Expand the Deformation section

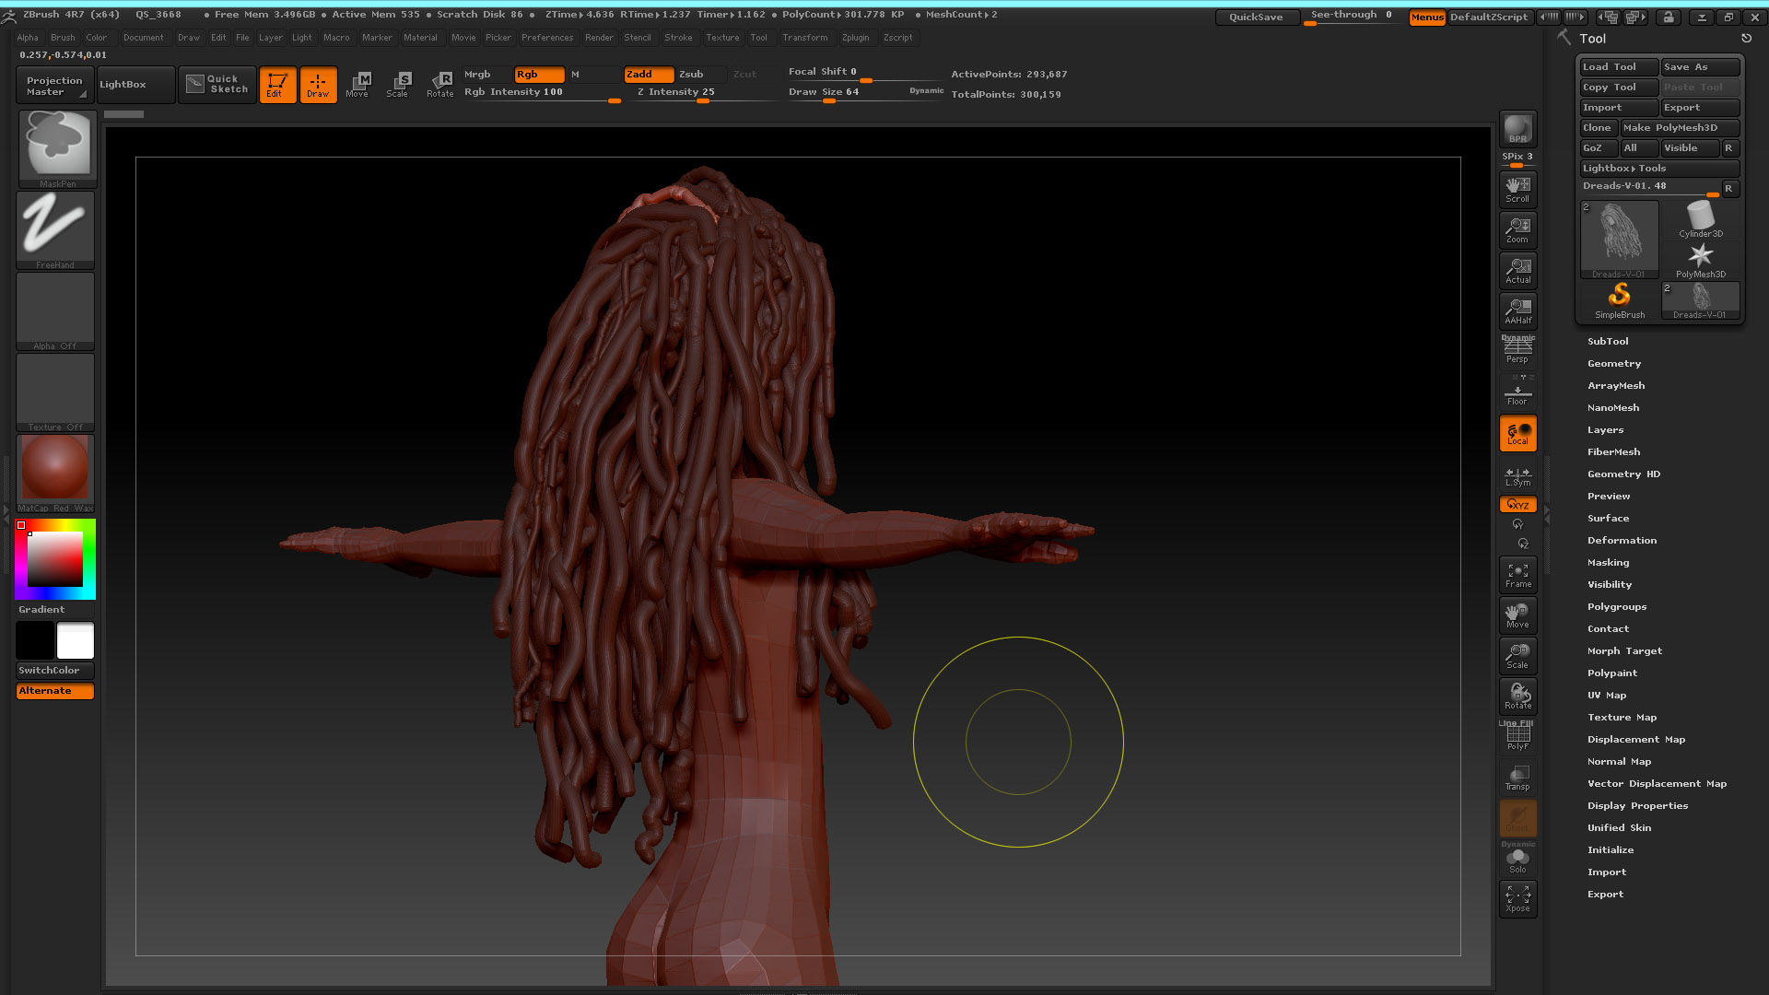1622,540
